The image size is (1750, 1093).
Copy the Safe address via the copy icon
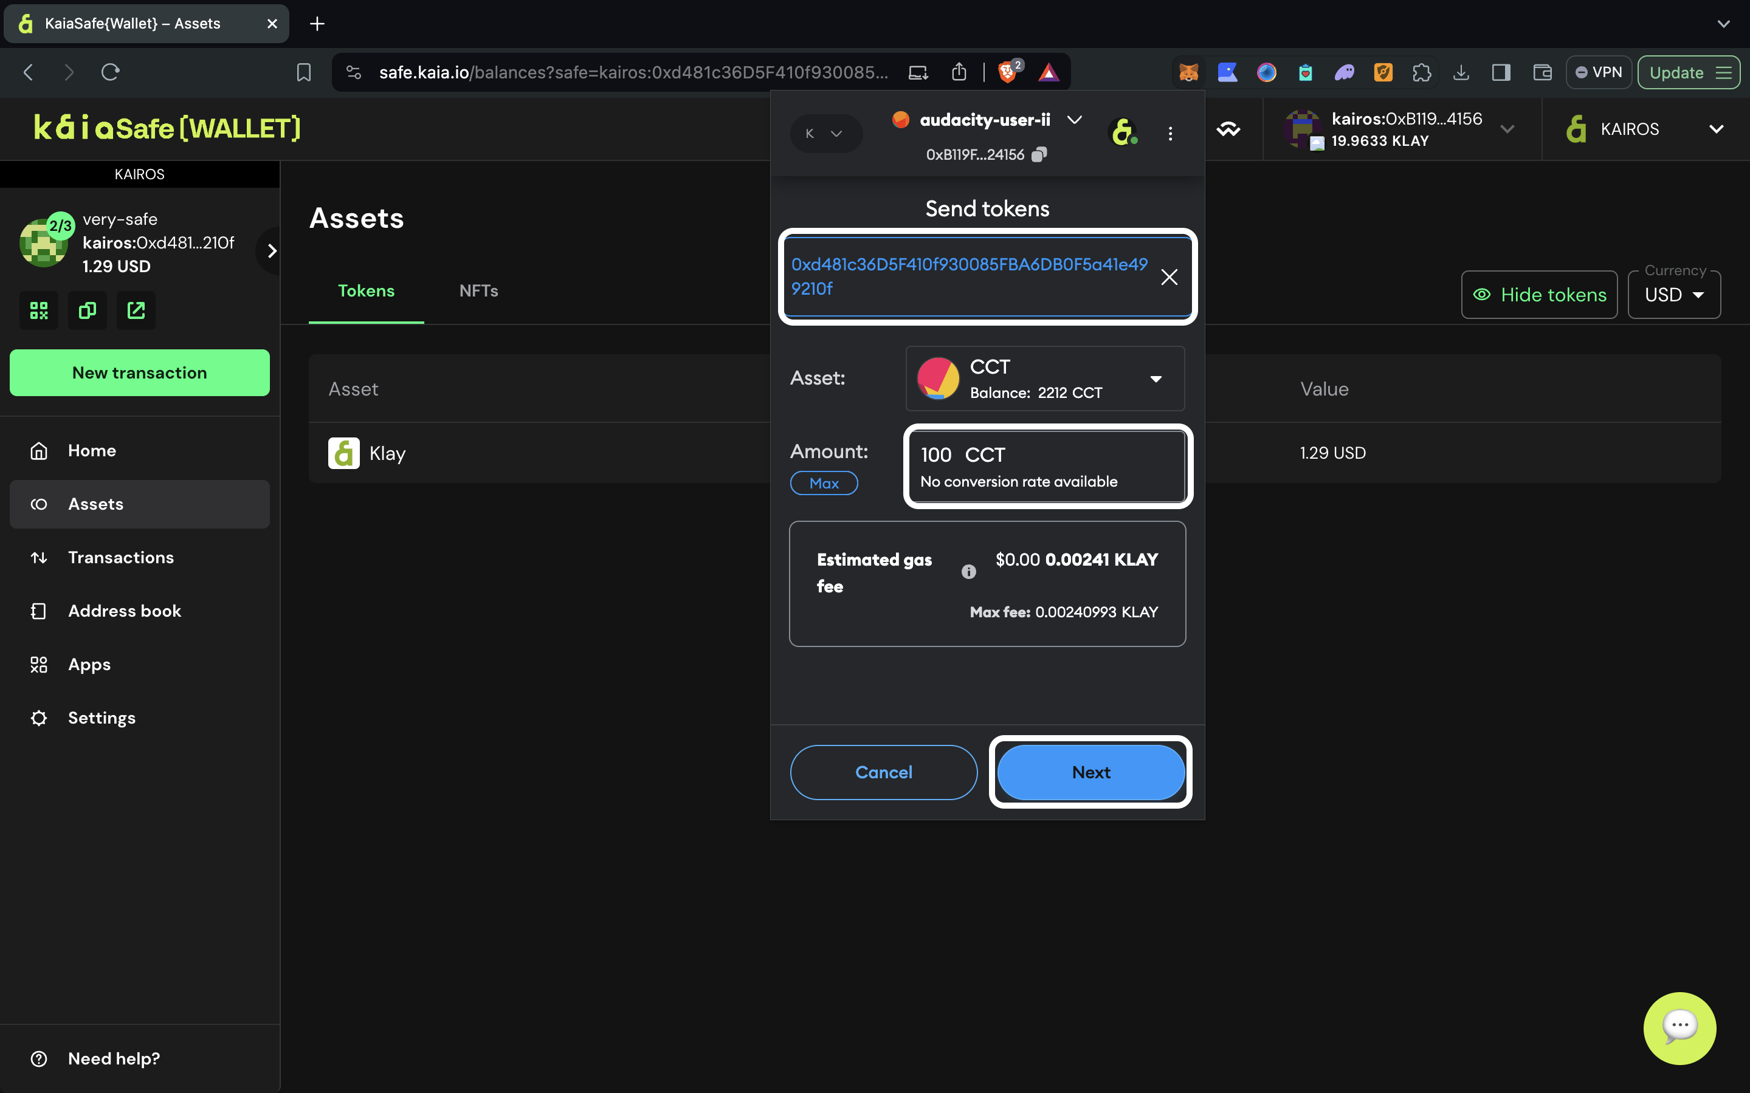[88, 311]
